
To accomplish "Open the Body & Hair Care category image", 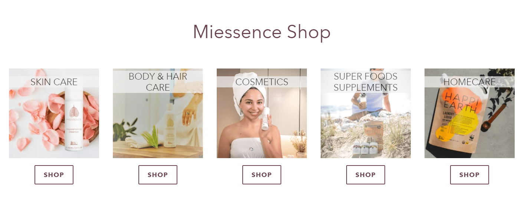I will (158, 113).
